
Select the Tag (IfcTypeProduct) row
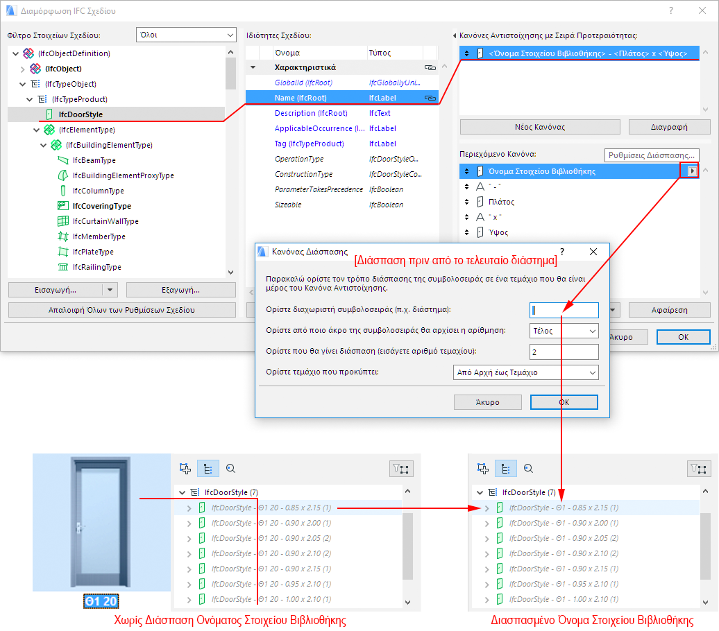click(x=342, y=144)
